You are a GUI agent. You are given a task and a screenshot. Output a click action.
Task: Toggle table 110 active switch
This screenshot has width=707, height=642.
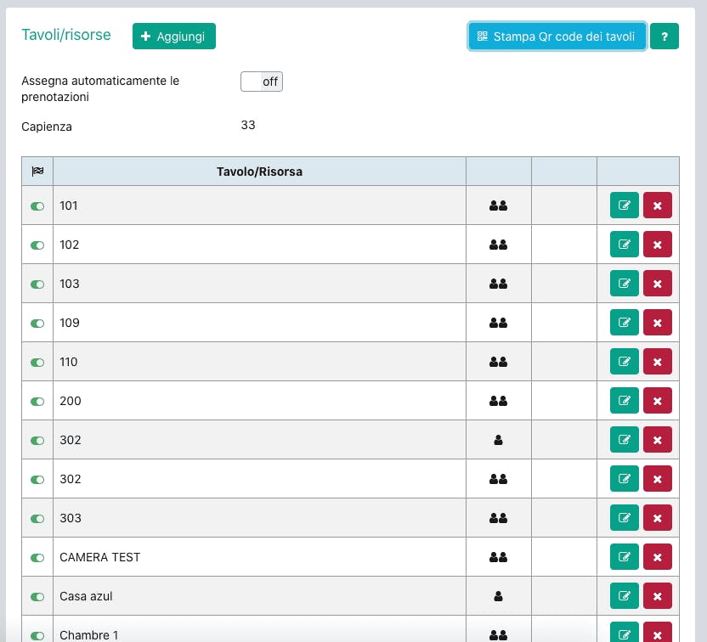point(37,363)
